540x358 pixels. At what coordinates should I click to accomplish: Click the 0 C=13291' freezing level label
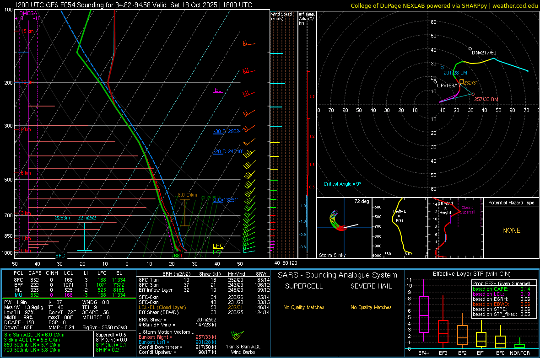(x=225, y=200)
